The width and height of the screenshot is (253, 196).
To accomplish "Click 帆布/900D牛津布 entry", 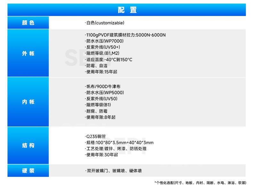I will 102,86.
